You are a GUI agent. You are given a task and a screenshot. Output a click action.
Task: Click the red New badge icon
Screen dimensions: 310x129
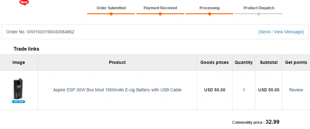click(x=24, y=2)
